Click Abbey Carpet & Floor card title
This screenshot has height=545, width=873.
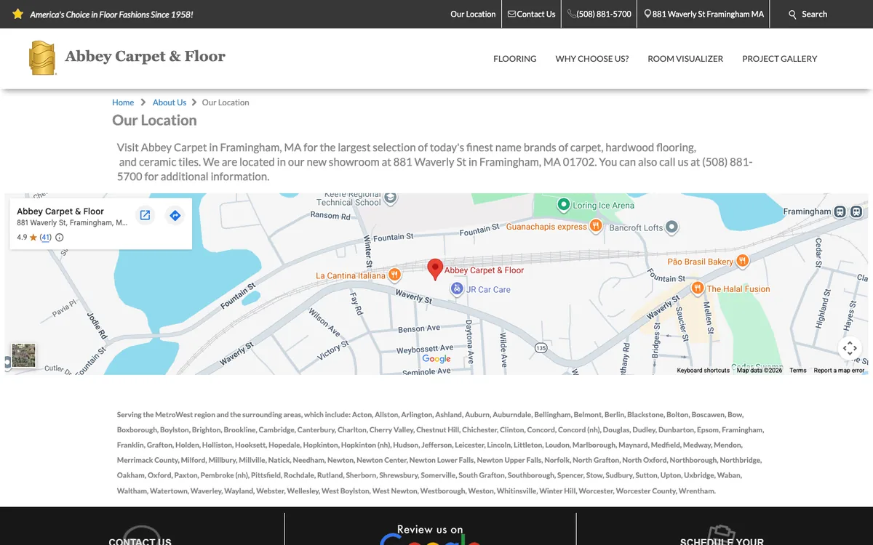pos(60,211)
